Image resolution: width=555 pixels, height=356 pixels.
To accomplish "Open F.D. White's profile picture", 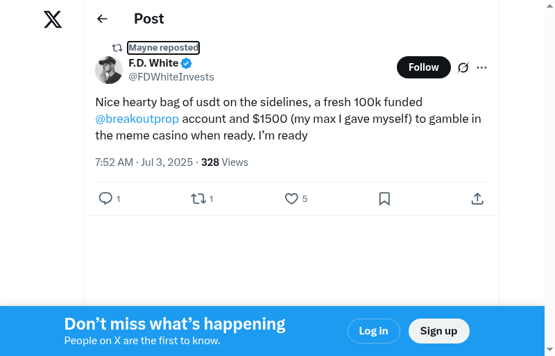I will pyautogui.click(x=109, y=70).
